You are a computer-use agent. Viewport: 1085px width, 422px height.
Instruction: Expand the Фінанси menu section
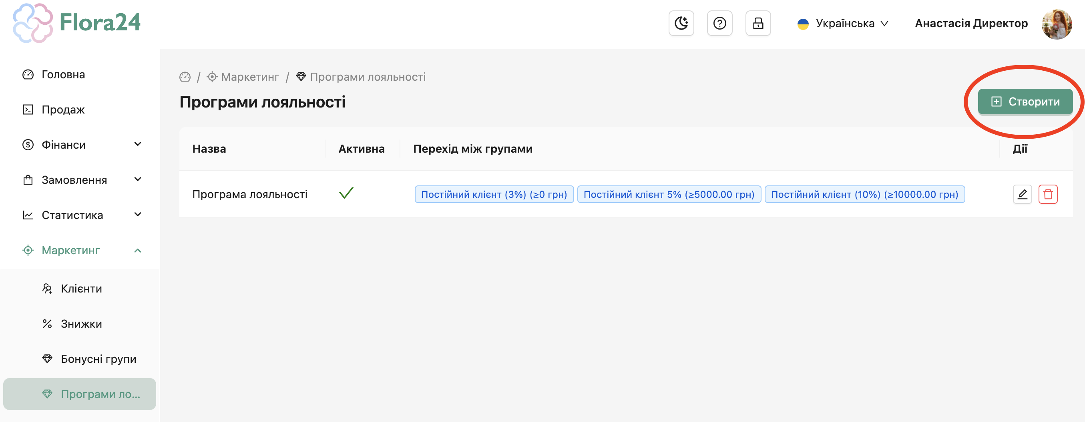(x=81, y=145)
